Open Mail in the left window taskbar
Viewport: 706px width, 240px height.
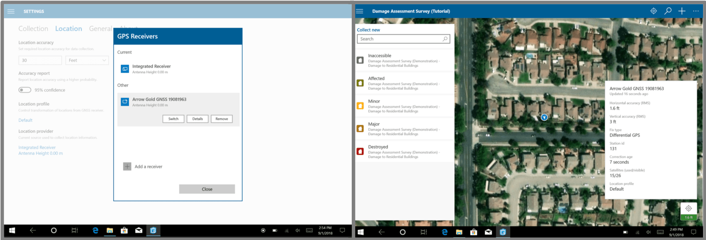[139, 230]
